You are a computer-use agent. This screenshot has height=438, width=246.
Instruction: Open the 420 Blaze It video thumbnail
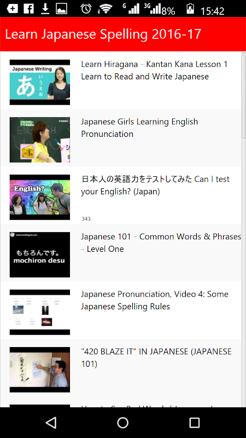pos(40,370)
